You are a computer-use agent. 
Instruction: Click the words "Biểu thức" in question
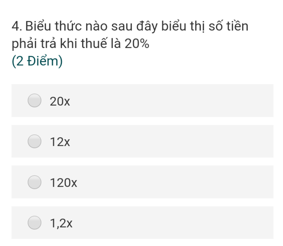[x=54, y=27]
